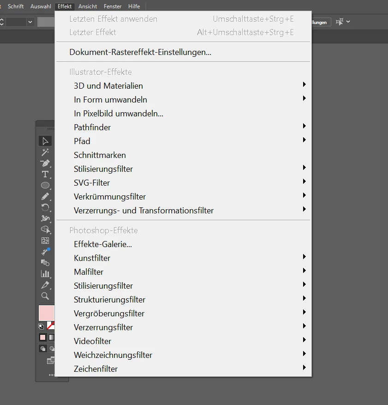Select the Shape Builder tool

pyautogui.click(x=45, y=230)
